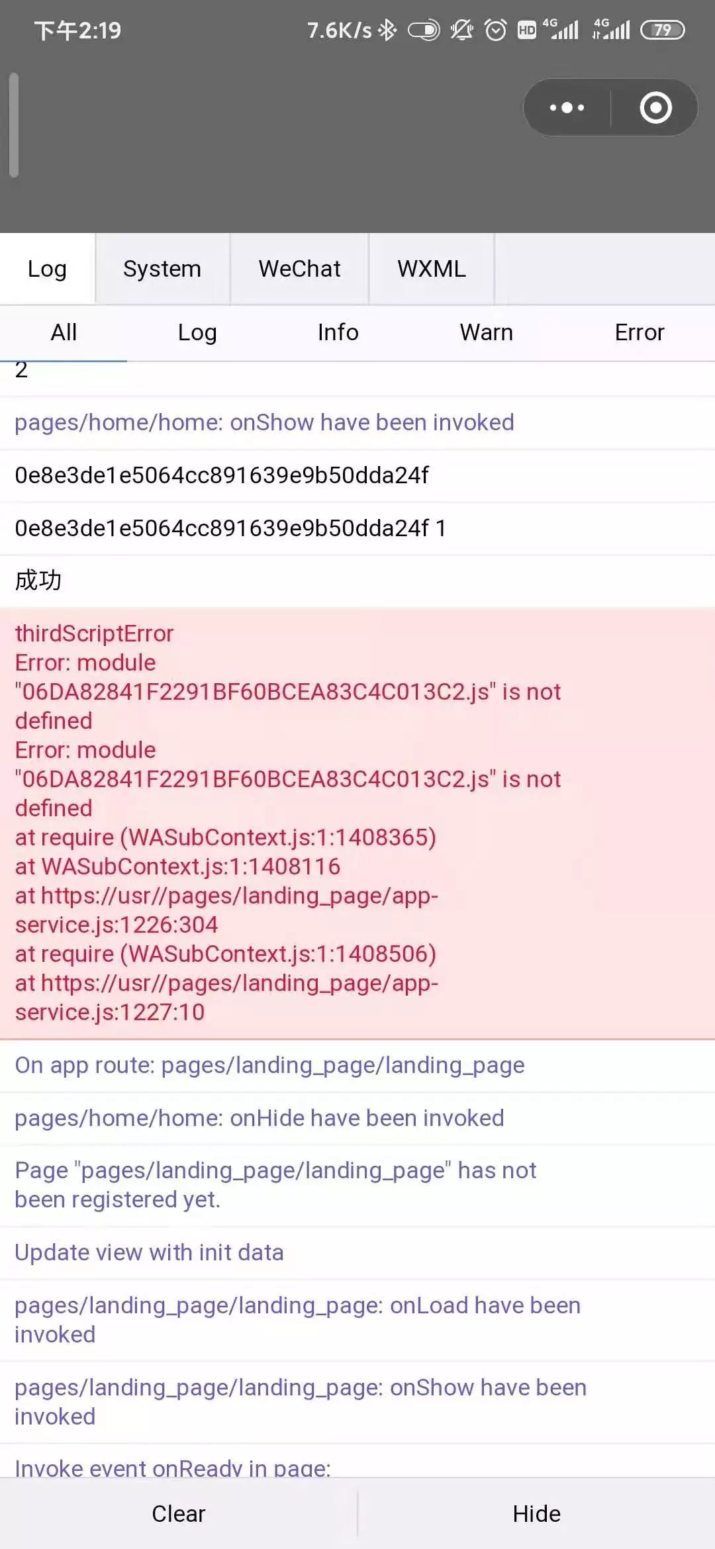Filter logs by Error level
The height and width of the screenshot is (1549, 715).
tap(639, 332)
